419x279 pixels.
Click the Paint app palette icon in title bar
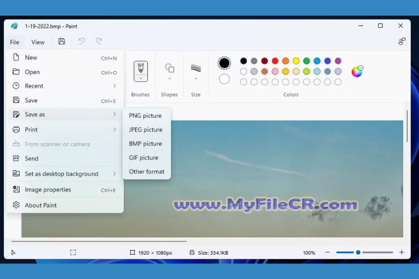click(x=15, y=26)
